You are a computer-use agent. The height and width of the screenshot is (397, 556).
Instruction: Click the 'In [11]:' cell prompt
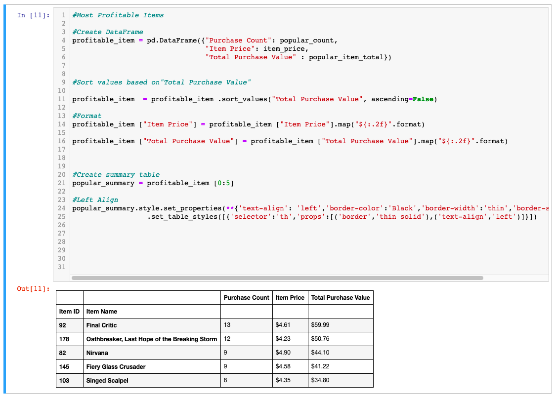click(33, 15)
